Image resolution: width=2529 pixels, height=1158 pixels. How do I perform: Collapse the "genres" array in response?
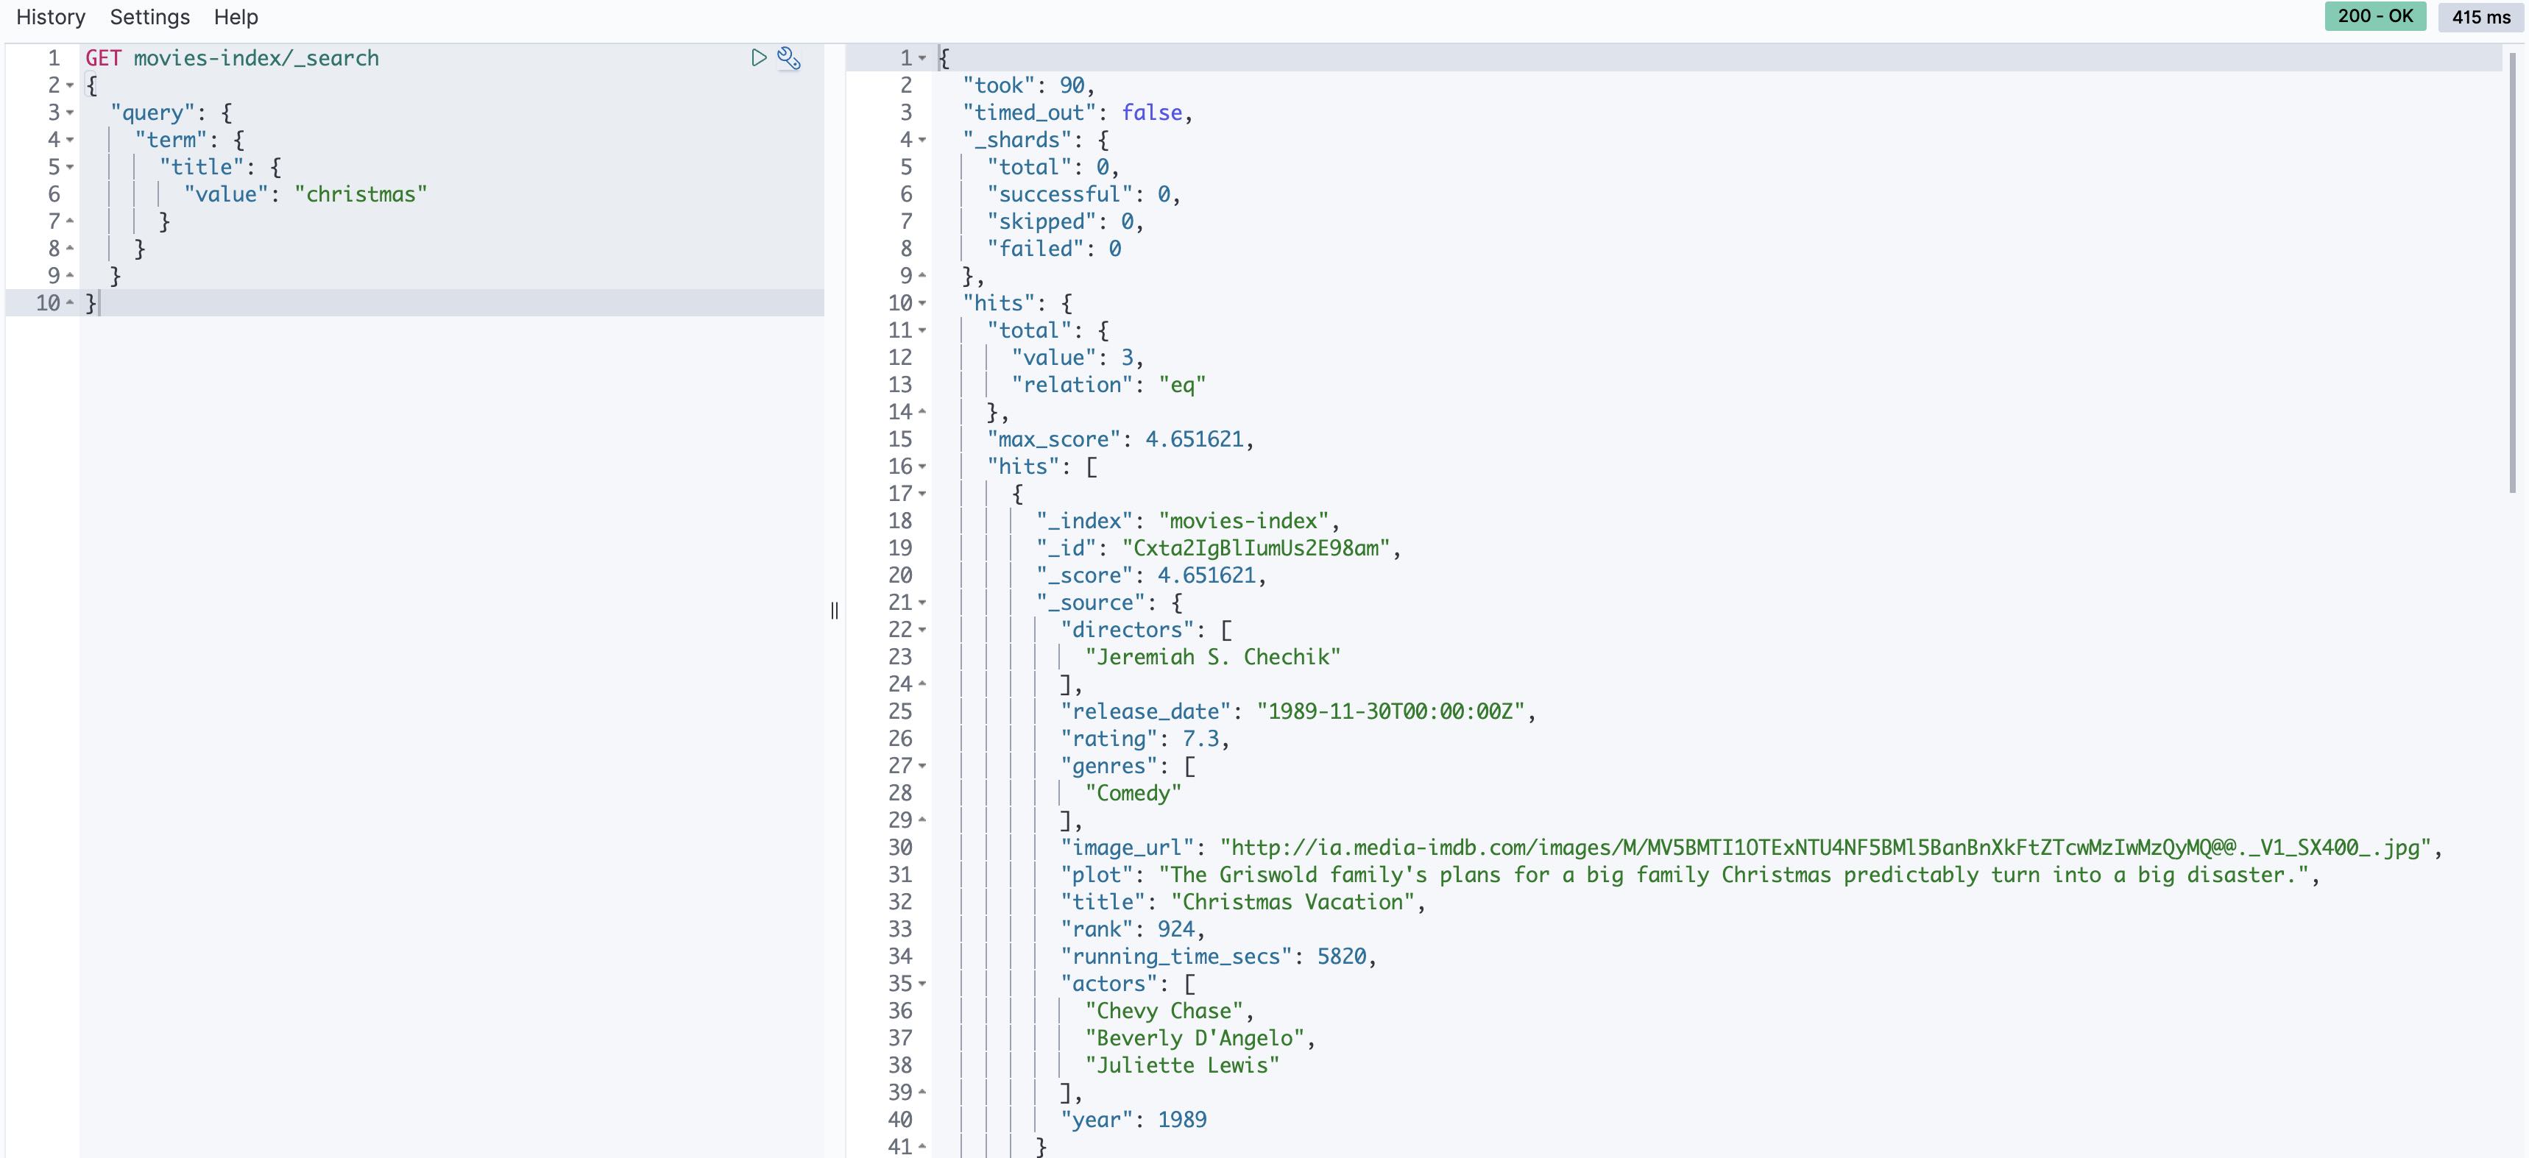click(923, 765)
